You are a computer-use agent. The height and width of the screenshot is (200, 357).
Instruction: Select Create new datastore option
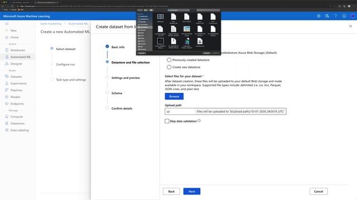(x=169, y=67)
